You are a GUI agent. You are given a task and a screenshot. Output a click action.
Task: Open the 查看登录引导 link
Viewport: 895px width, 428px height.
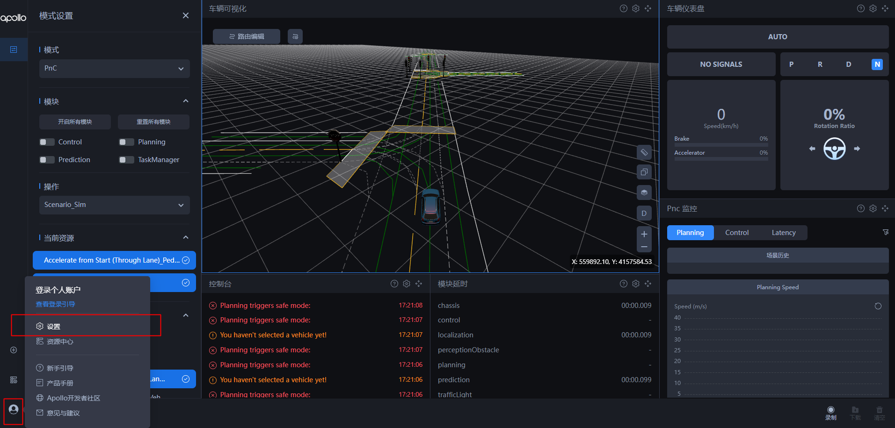coord(55,304)
